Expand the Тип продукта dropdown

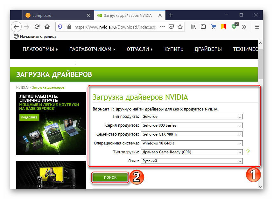[192, 117]
